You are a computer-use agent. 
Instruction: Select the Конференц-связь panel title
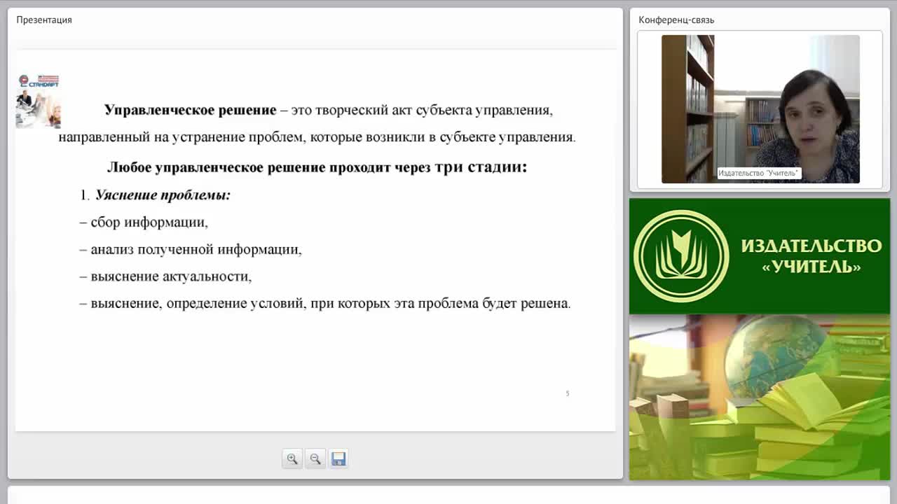coord(676,20)
